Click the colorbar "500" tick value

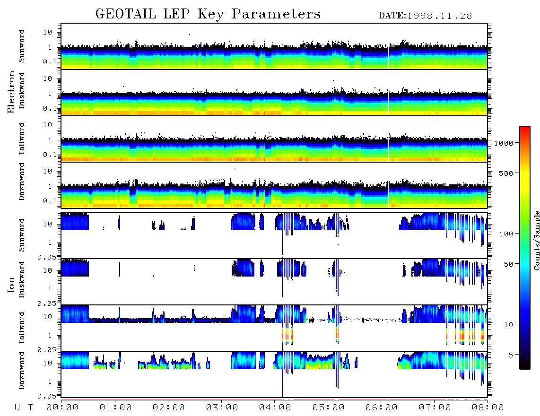click(x=506, y=173)
